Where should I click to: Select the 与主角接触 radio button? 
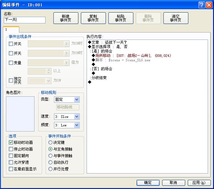pyautogui.click(x=50, y=149)
